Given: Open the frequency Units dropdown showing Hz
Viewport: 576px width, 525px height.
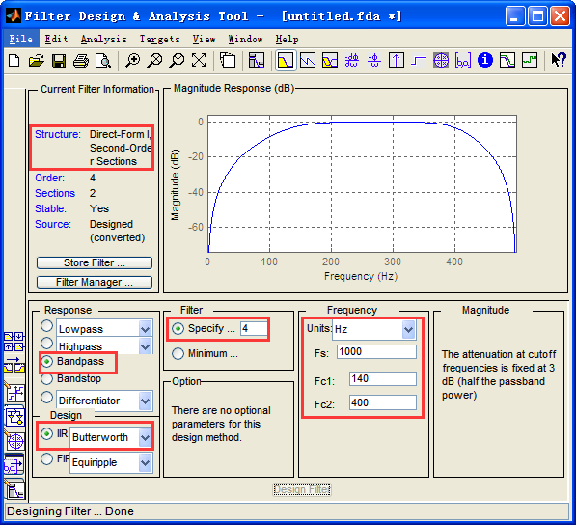Looking at the screenshot, I should click(x=374, y=329).
